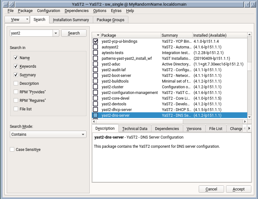Screen dimensions: 258x199
Task: Toggle yast2-ycp-ui-bindings package status checkbox
Action: (x=95, y=41)
